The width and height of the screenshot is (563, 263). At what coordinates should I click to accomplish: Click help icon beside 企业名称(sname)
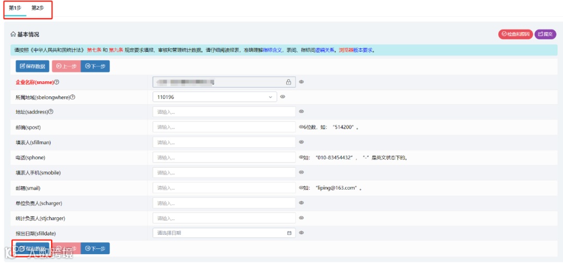pos(57,82)
